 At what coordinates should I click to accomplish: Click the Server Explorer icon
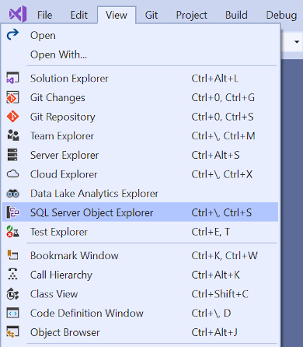[x=12, y=155]
